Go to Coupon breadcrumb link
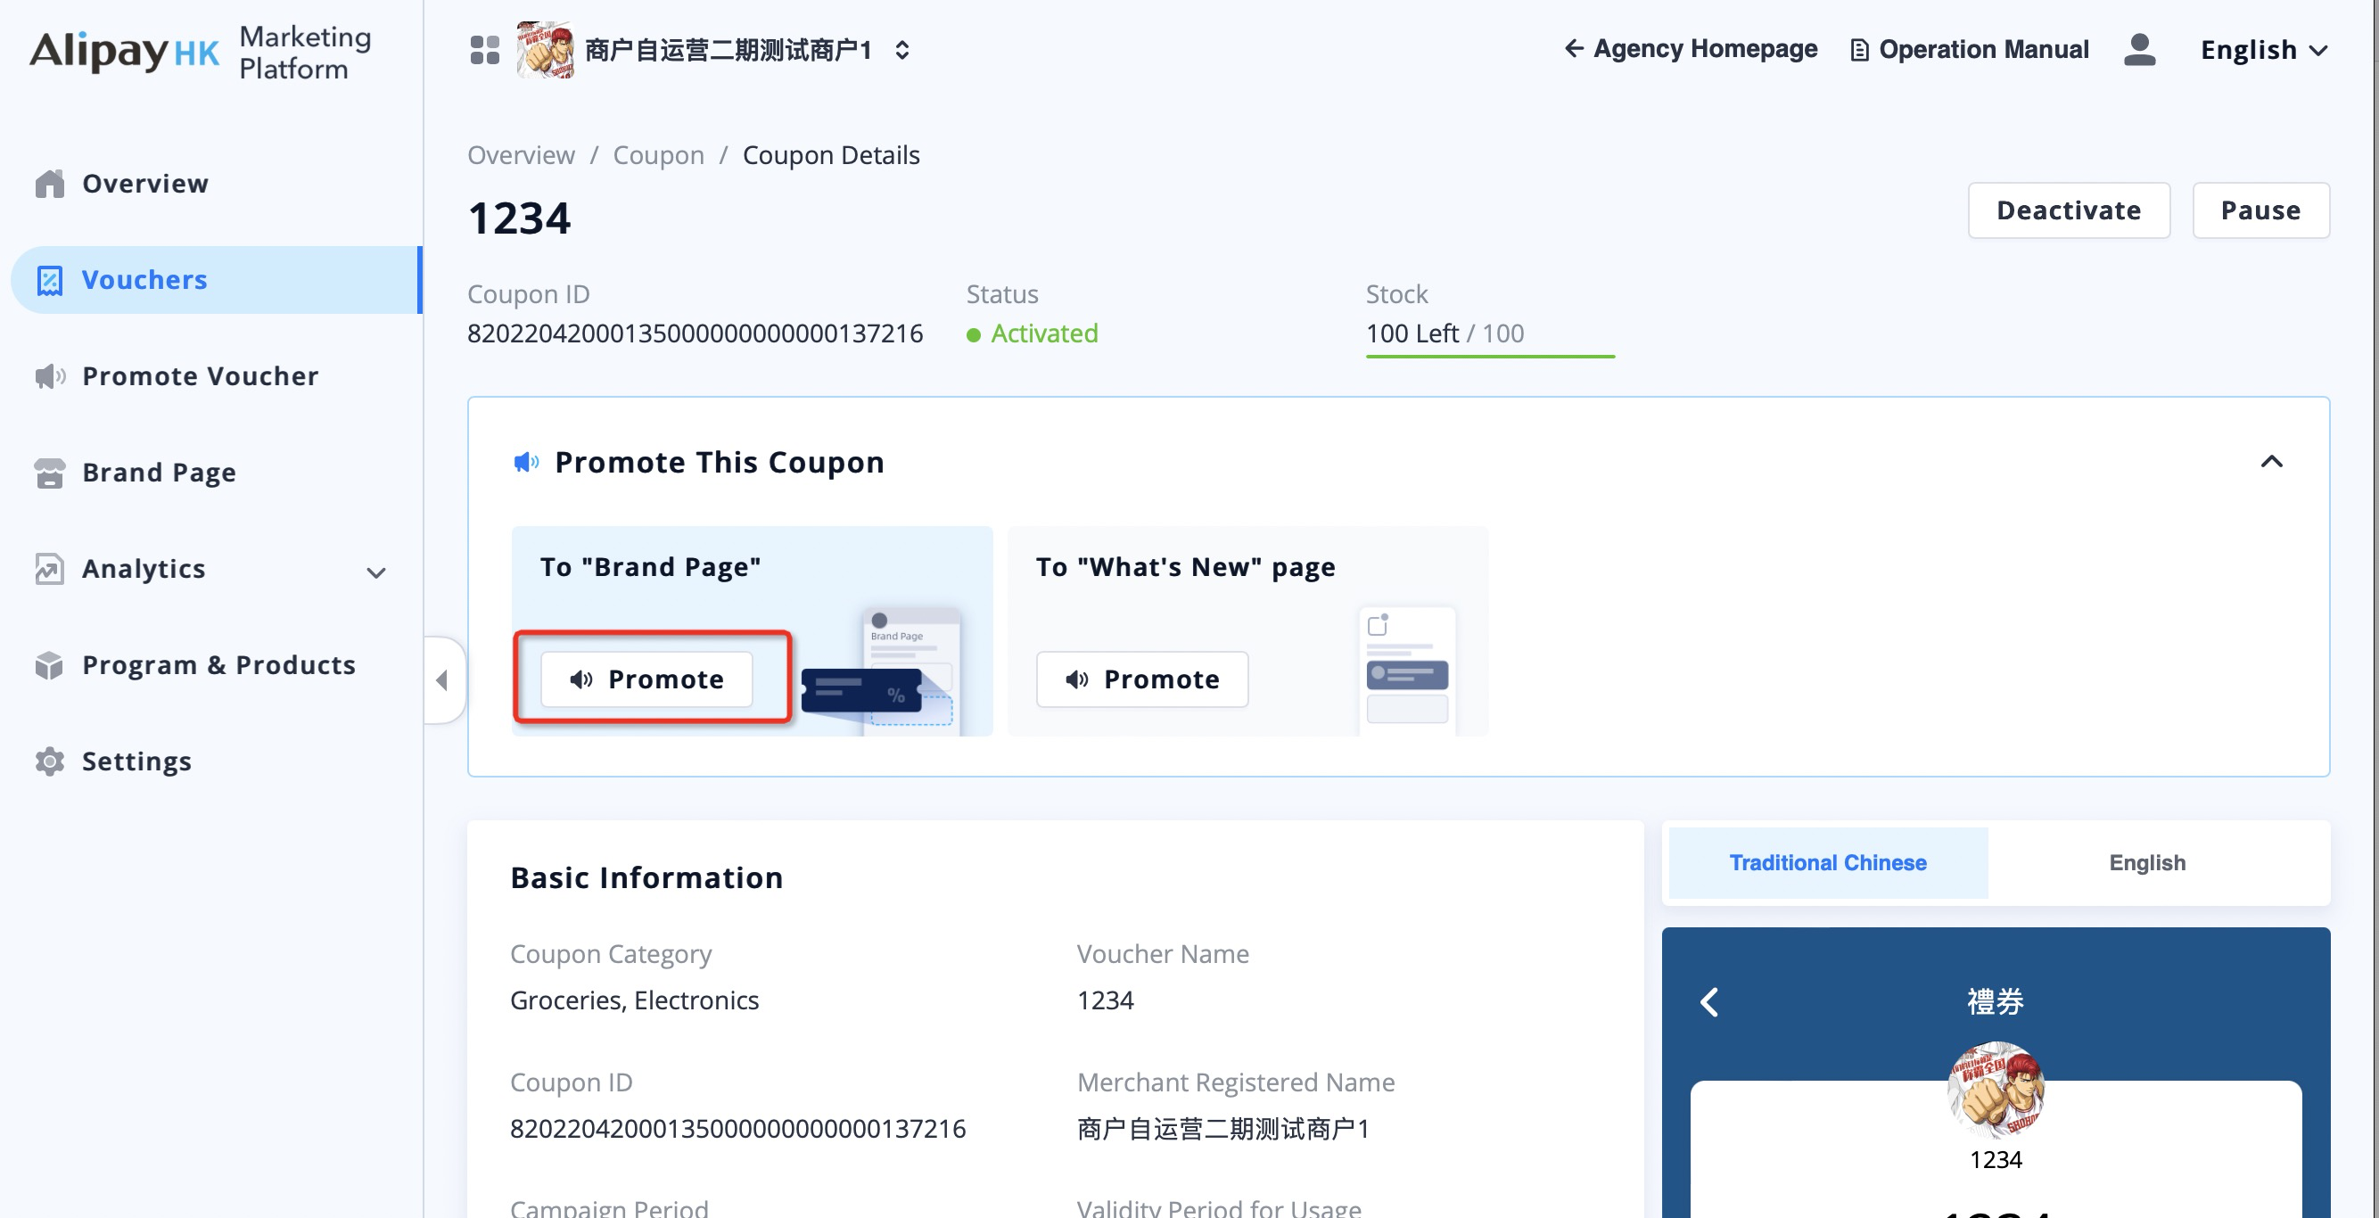This screenshot has height=1218, width=2379. coord(657,155)
